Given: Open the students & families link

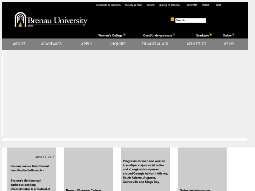Looking at the screenshot, I should pyautogui.click(x=108, y=5).
